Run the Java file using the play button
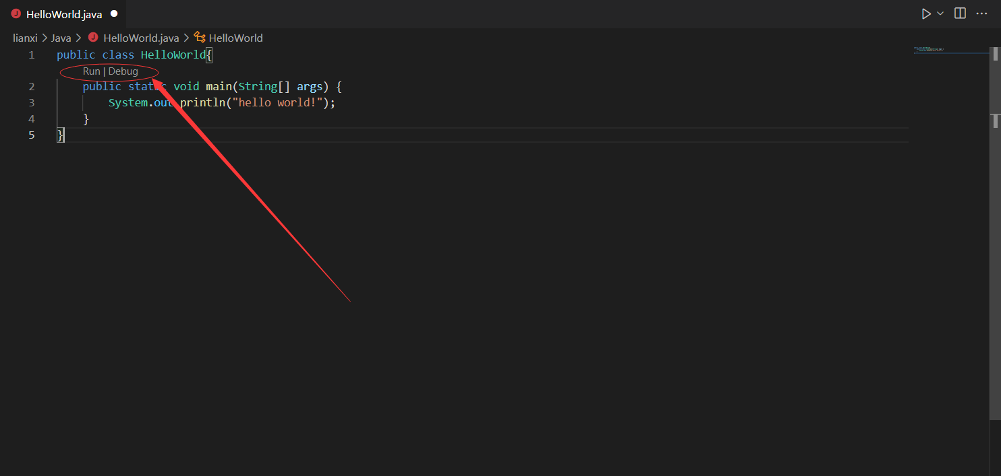This screenshot has width=1001, height=476. pos(926,13)
